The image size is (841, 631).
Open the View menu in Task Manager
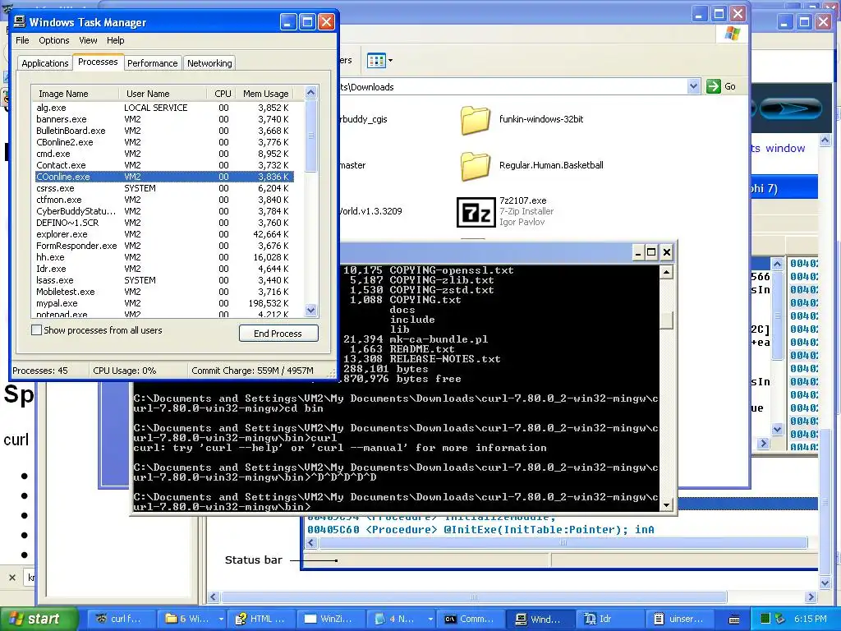(88, 40)
